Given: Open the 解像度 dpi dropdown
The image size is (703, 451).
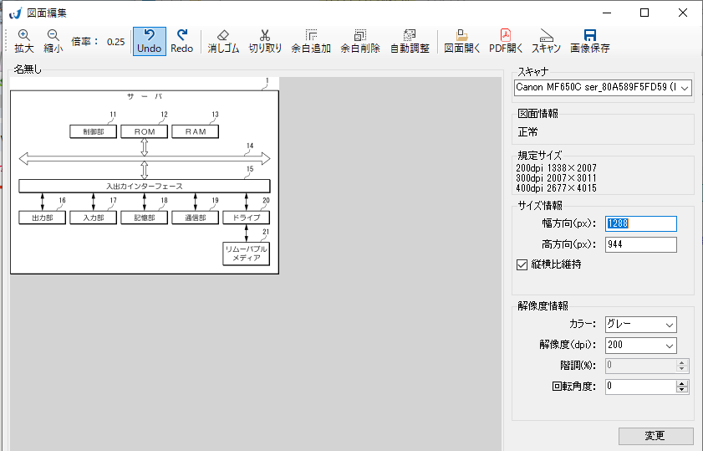Looking at the screenshot, I should point(669,346).
